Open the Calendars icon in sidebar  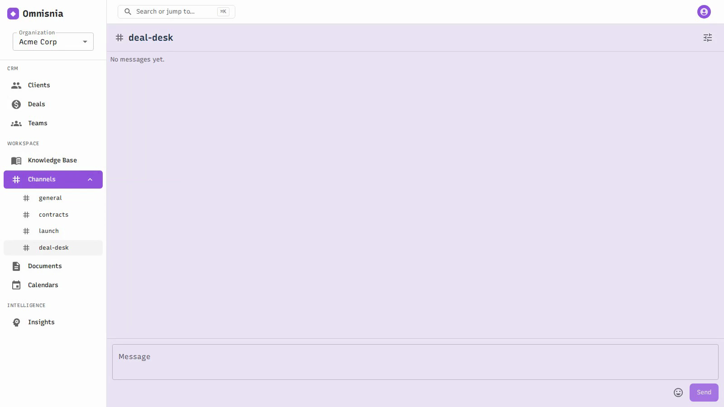point(16,285)
